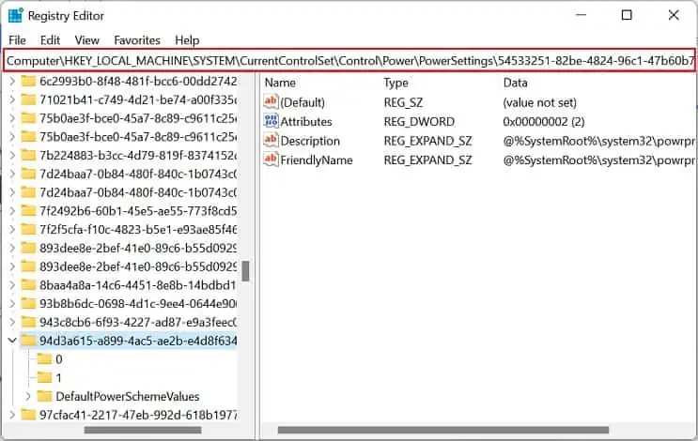Image resolution: width=698 pixels, height=441 pixels.
Task: Expand the 7f2492b6 key chevron
Action: (x=12, y=211)
